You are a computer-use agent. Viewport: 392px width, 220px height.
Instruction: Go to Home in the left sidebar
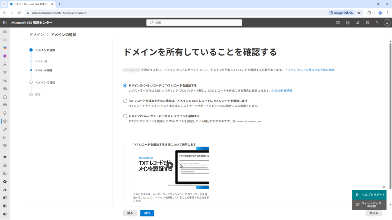click(5, 40)
